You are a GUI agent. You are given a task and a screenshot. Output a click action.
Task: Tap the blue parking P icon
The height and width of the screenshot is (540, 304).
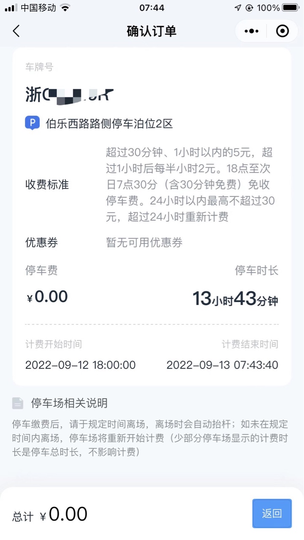tap(32, 123)
